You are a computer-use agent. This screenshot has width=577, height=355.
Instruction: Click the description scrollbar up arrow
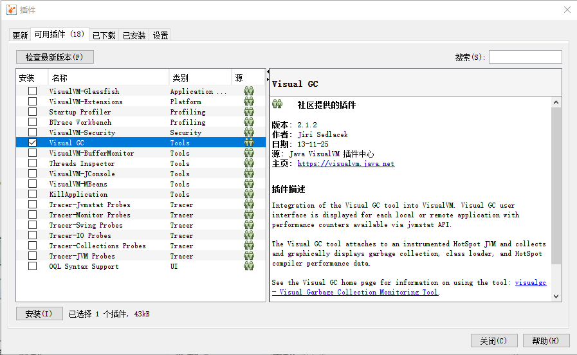click(556, 102)
